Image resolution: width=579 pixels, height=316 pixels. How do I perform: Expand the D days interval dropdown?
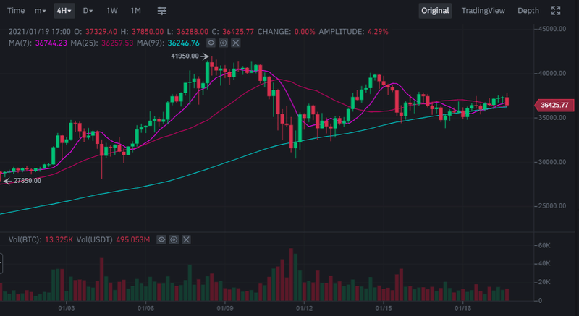click(88, 11)
